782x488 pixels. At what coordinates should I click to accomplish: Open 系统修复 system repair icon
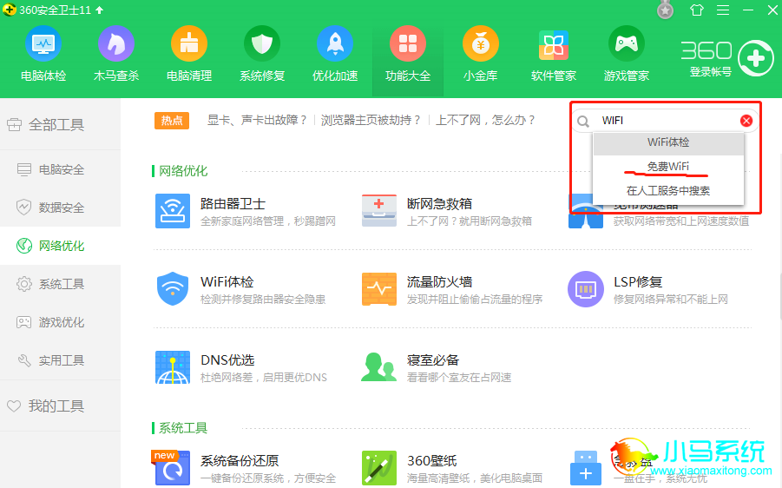[262, 44]
